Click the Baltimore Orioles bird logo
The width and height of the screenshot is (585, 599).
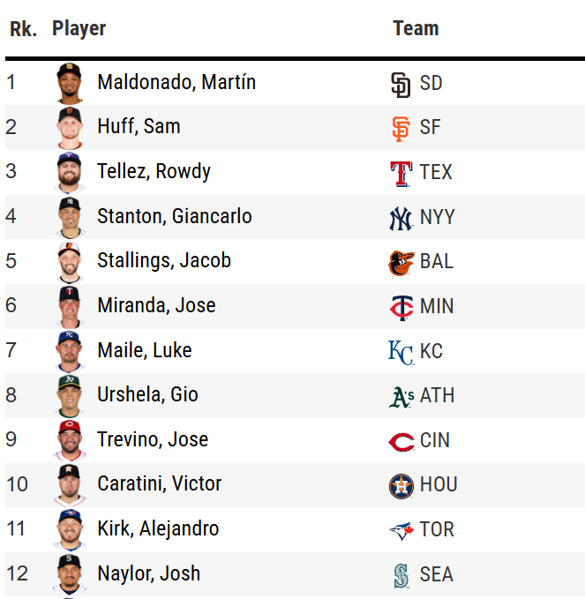point(401,262)
